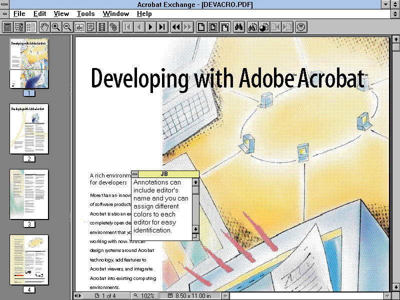400x300 pixels.
Task: Go to the next page arrow
Action: pos(150,27)
